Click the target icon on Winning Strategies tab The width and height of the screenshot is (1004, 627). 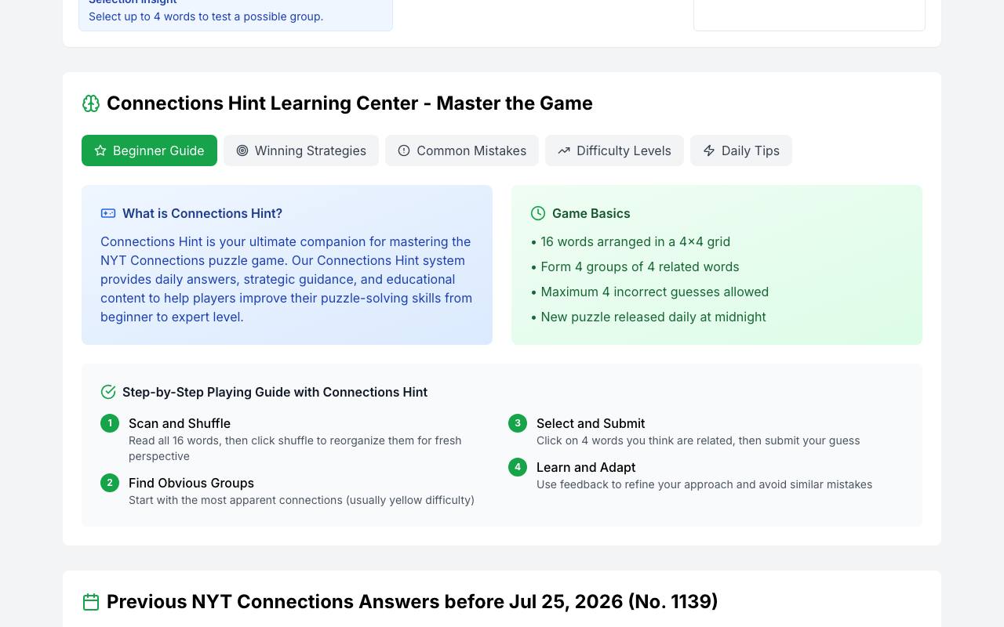tap(242, 150)
